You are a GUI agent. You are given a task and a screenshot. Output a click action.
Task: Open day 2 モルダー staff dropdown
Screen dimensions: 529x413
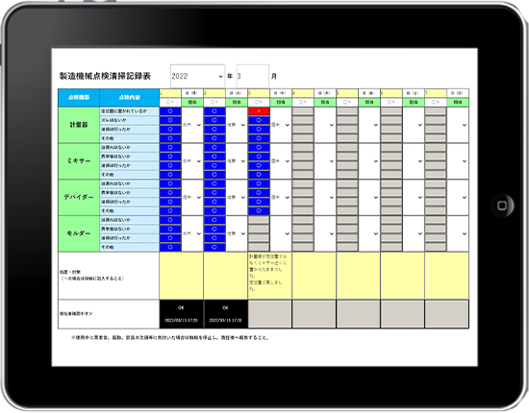237,233
